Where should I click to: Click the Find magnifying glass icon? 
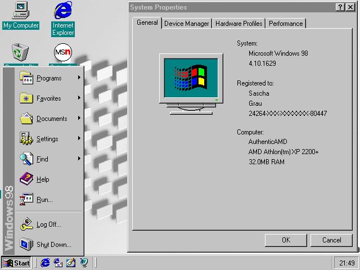[26, 159]
